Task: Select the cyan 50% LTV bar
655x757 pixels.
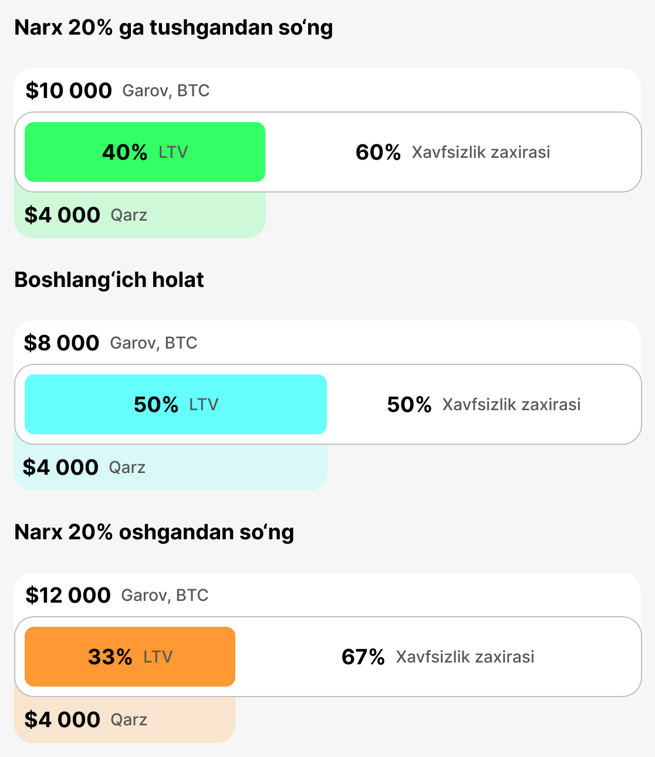Action: pyautogui.click(x=175, y=404)
